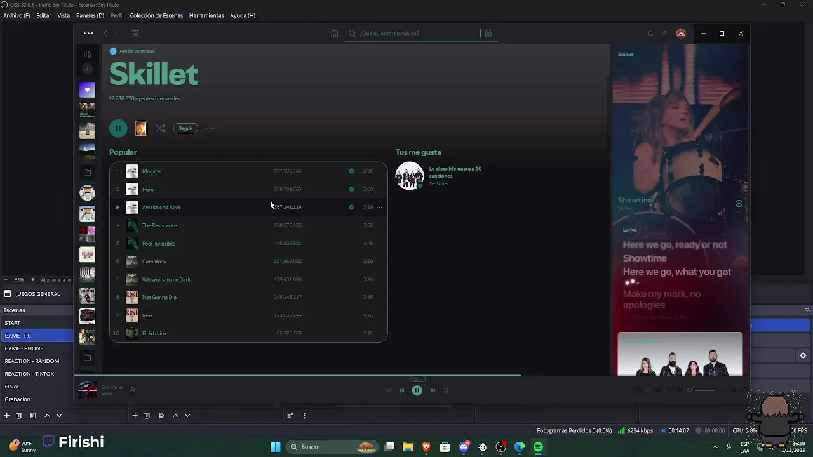Select the REACTION - TIKTOK scene
813x457 pixels.
[x=37, y=374]
